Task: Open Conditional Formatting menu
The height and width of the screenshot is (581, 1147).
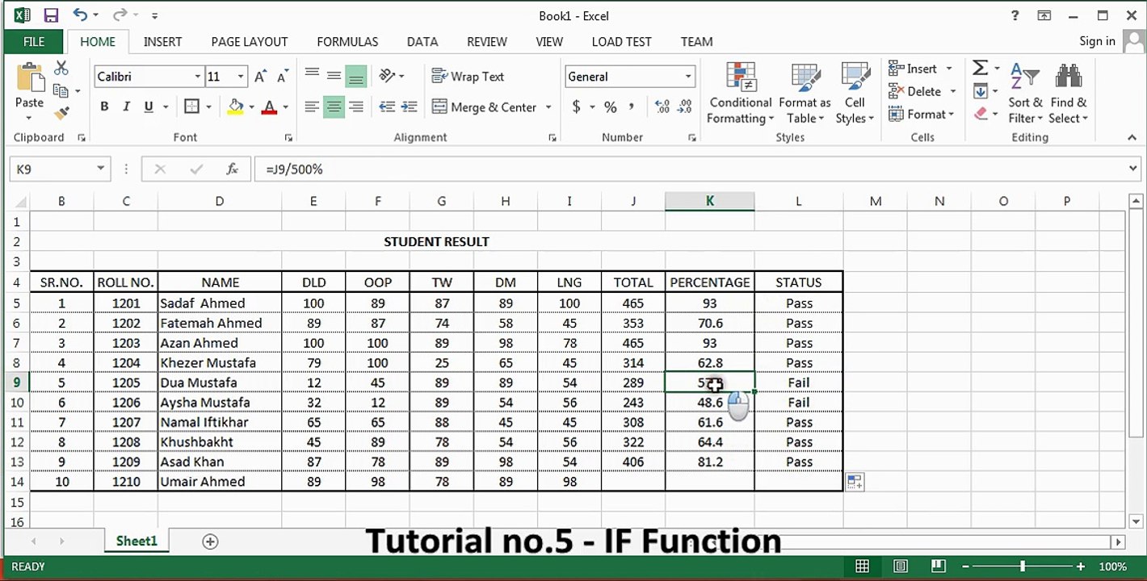Action: click(740, 93)
